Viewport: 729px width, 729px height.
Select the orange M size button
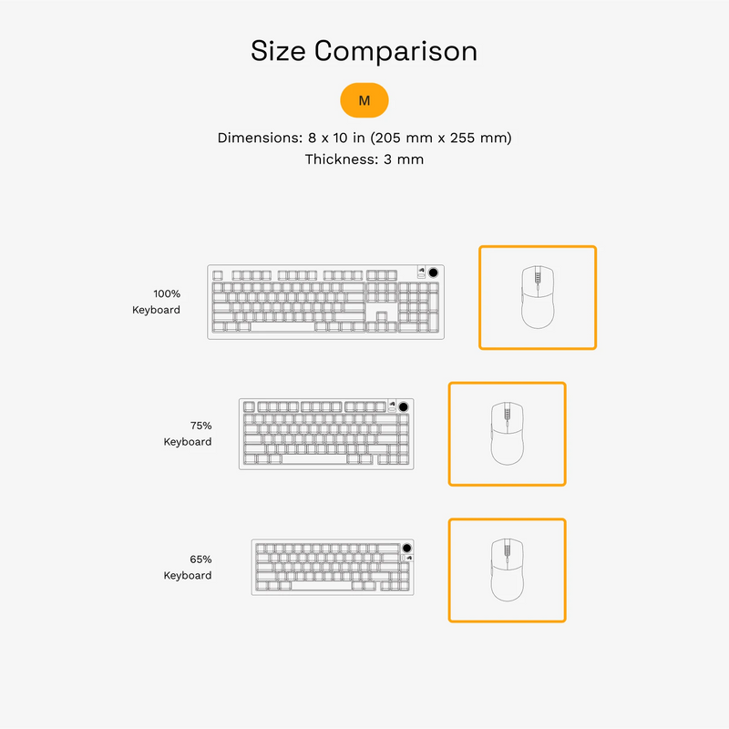(364, 100)
